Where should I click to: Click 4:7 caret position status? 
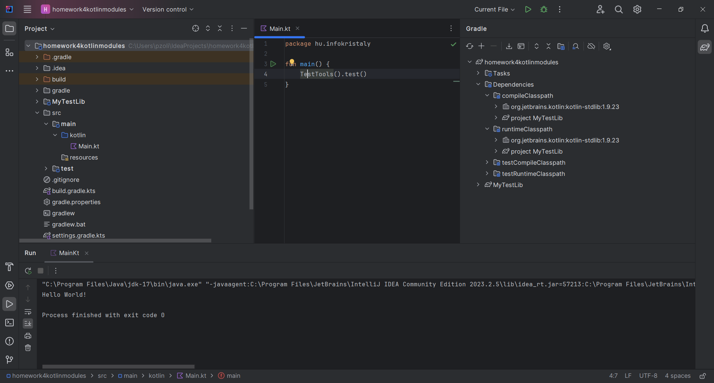pos(614,376)
